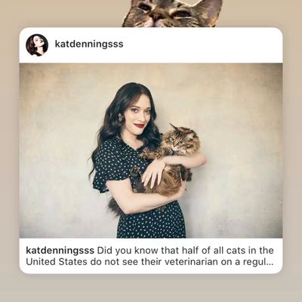This screenshot has width=302, height=302.
Task: Tap the bold katdenningsss name in caption
Action: (60, 251)
